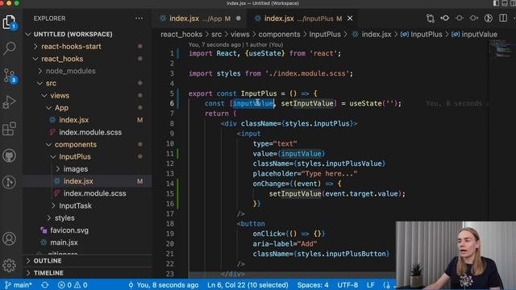
Task: Open the Accounts icon
Action: coord(9,238)
